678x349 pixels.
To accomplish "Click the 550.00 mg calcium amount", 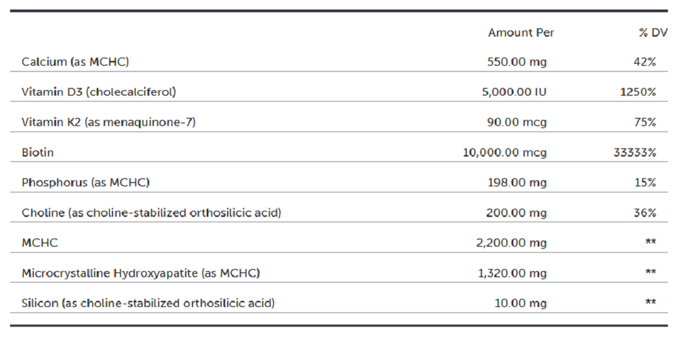I will pos(517,62).
